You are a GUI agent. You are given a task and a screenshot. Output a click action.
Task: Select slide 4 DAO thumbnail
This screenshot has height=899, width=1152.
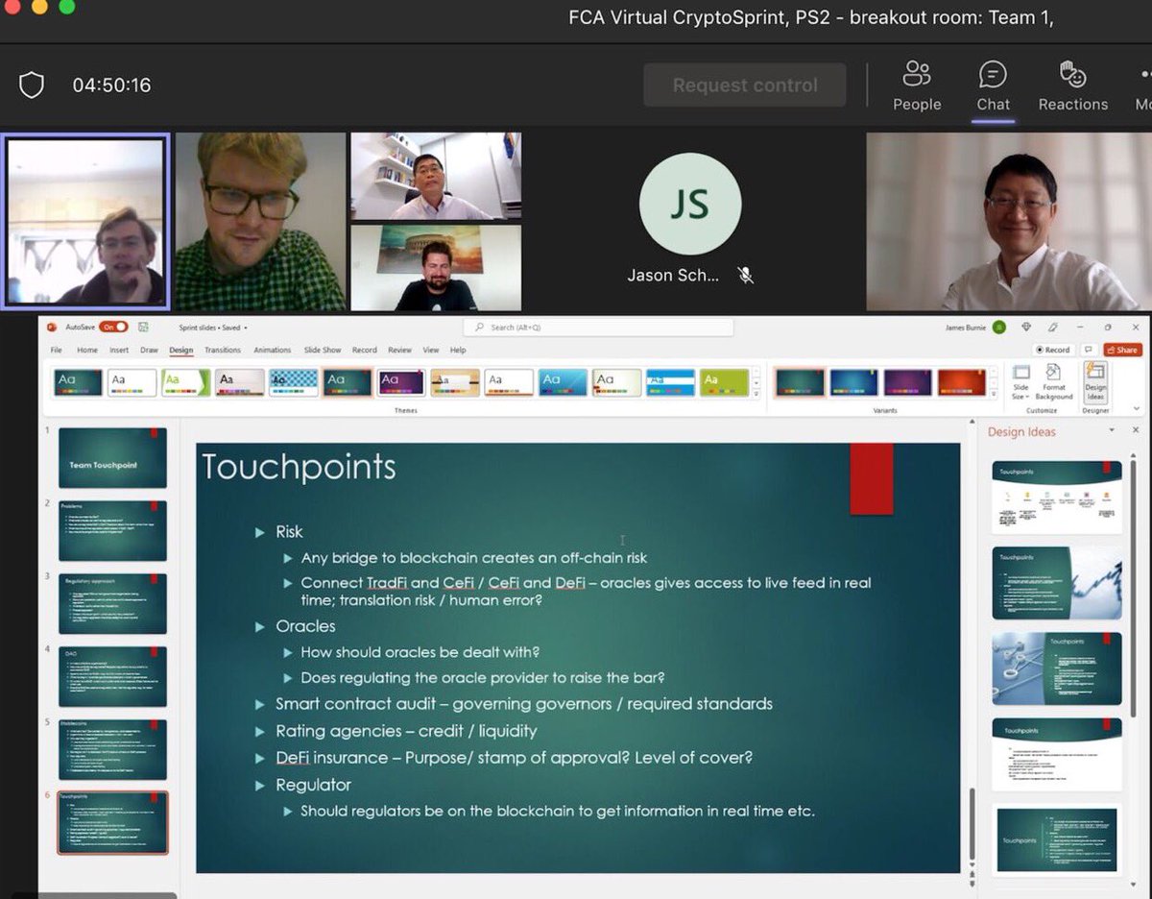112,677
